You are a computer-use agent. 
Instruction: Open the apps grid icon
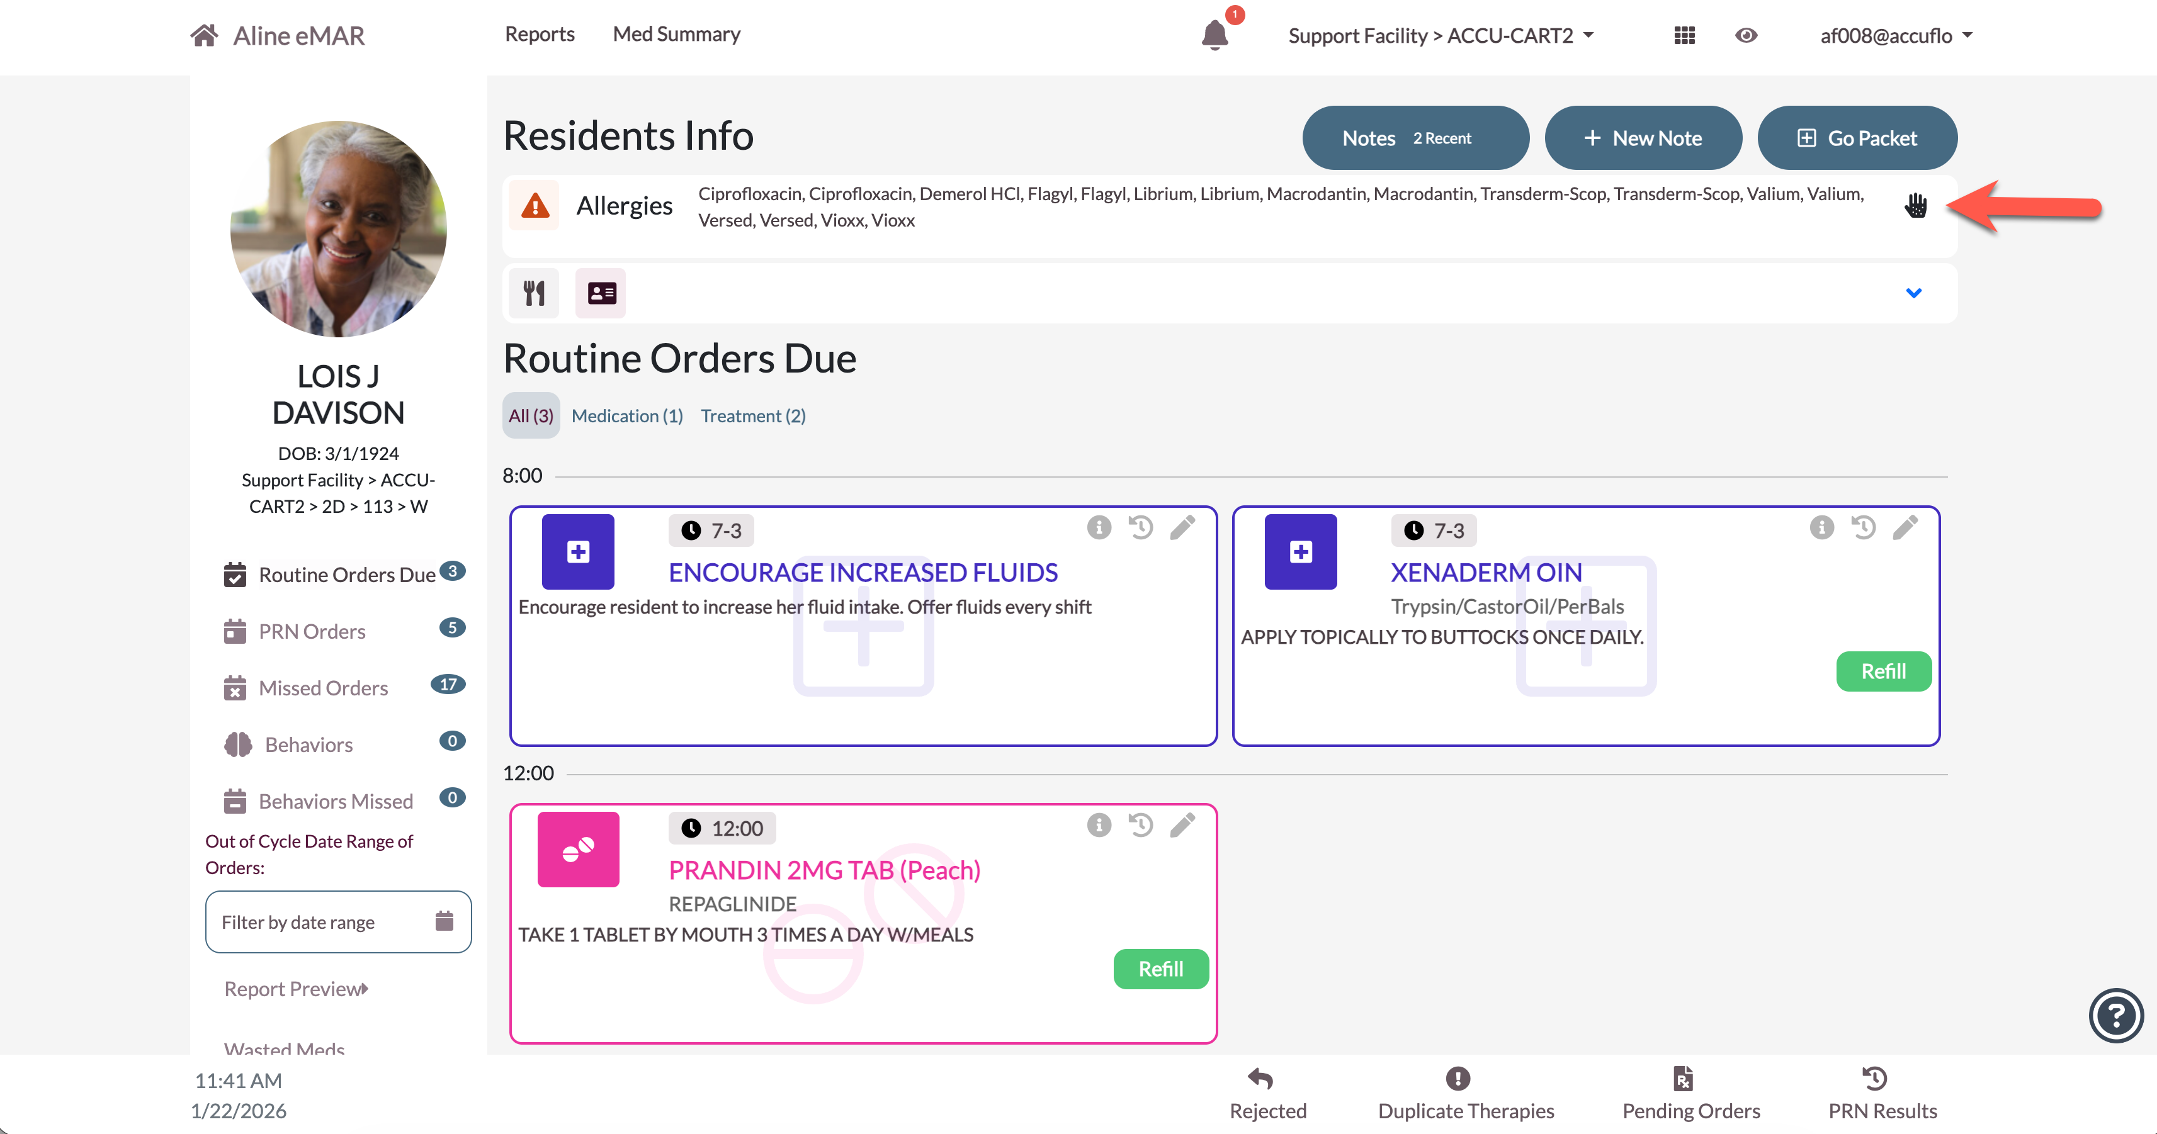(x=1684, y=35)
